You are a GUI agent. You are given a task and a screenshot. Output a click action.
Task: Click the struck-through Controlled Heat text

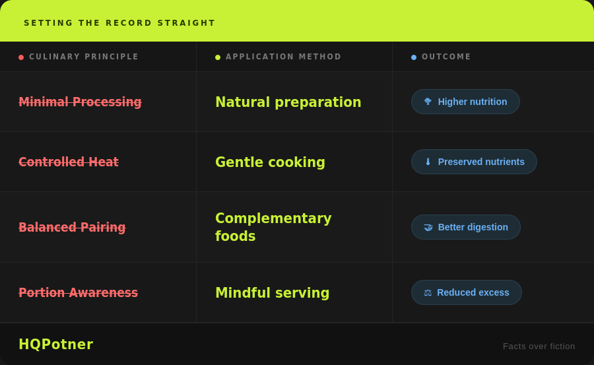[69, 162]
